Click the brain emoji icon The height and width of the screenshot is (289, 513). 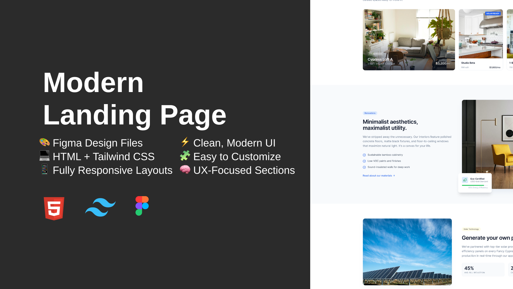tap(185, 170)
